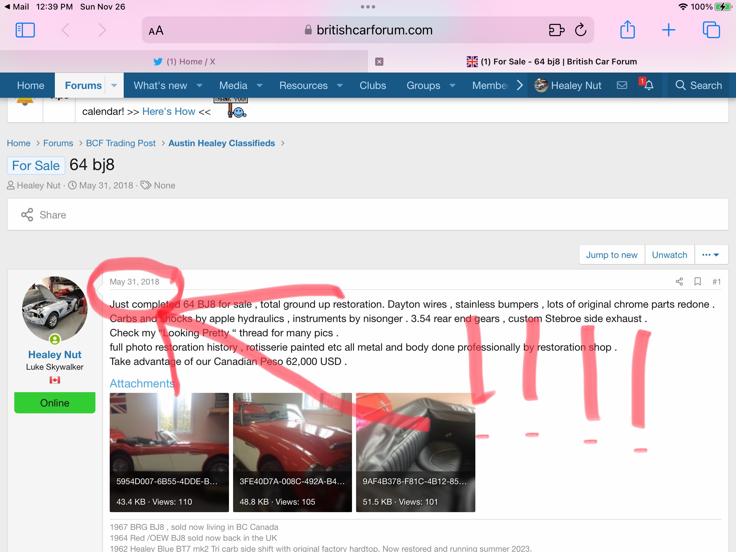
Task: Open the Healey Nut username link
Action: click(x=55, y=355)
